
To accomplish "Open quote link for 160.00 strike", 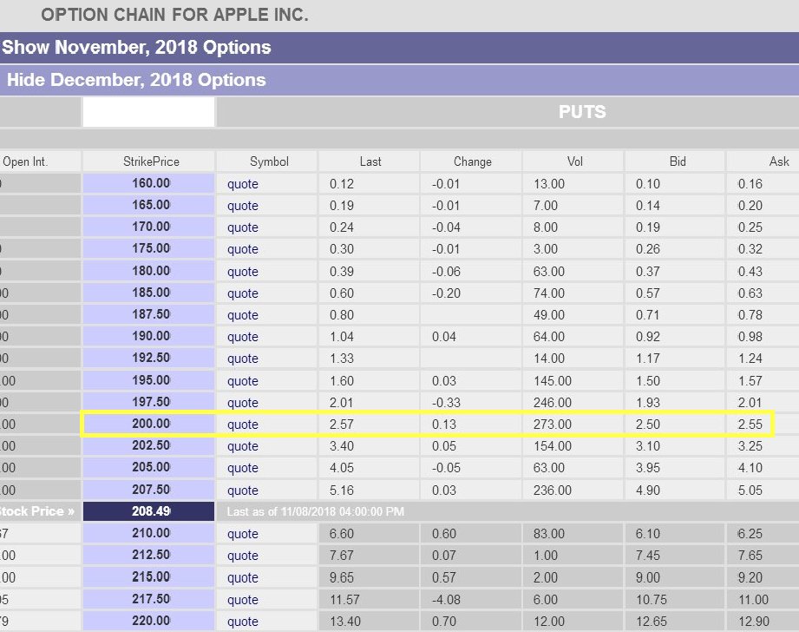I will (x=243, y=184).
